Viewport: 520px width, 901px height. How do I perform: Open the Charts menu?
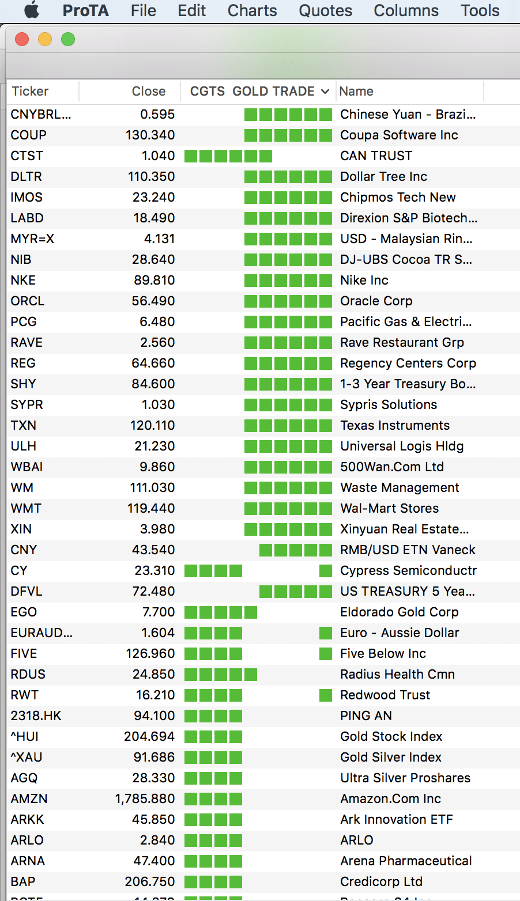coord(252,10)
